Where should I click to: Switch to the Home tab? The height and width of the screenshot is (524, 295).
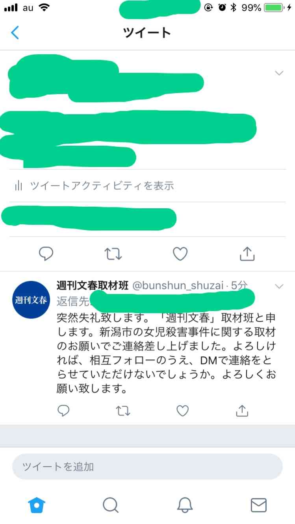pyautogui.click(x=37, y=504)
